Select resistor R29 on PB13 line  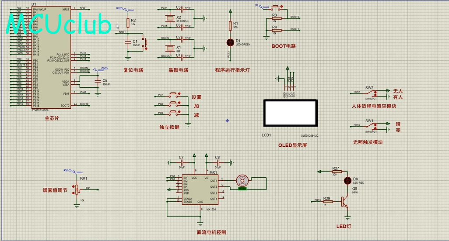327,202
